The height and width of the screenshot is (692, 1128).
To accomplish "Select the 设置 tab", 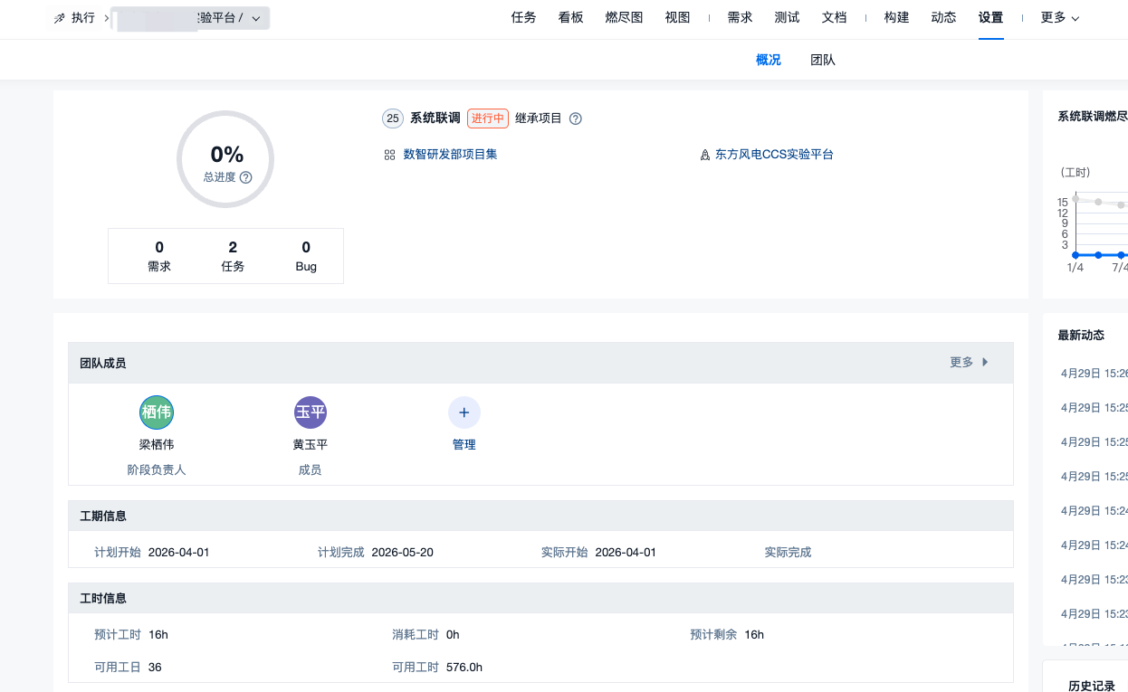I will [990, 18].
